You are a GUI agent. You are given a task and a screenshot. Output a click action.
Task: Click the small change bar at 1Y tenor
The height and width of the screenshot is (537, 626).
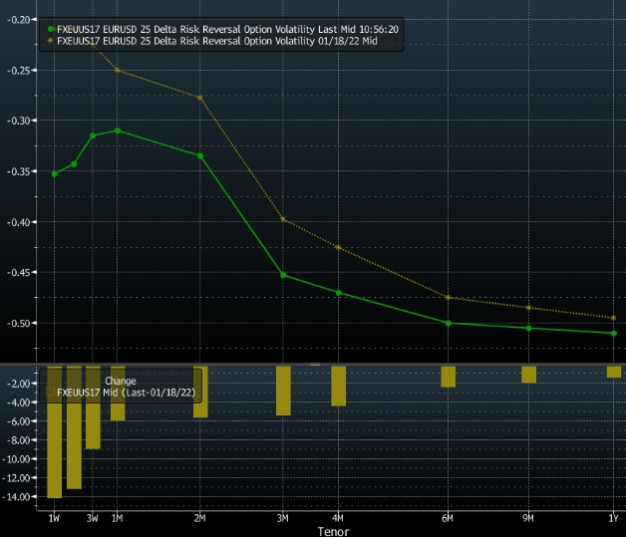614,372
